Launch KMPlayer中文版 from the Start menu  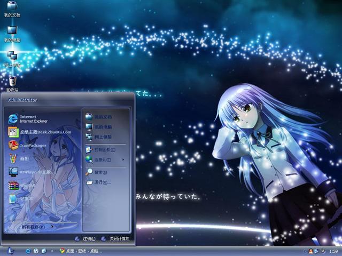point(29,172)
